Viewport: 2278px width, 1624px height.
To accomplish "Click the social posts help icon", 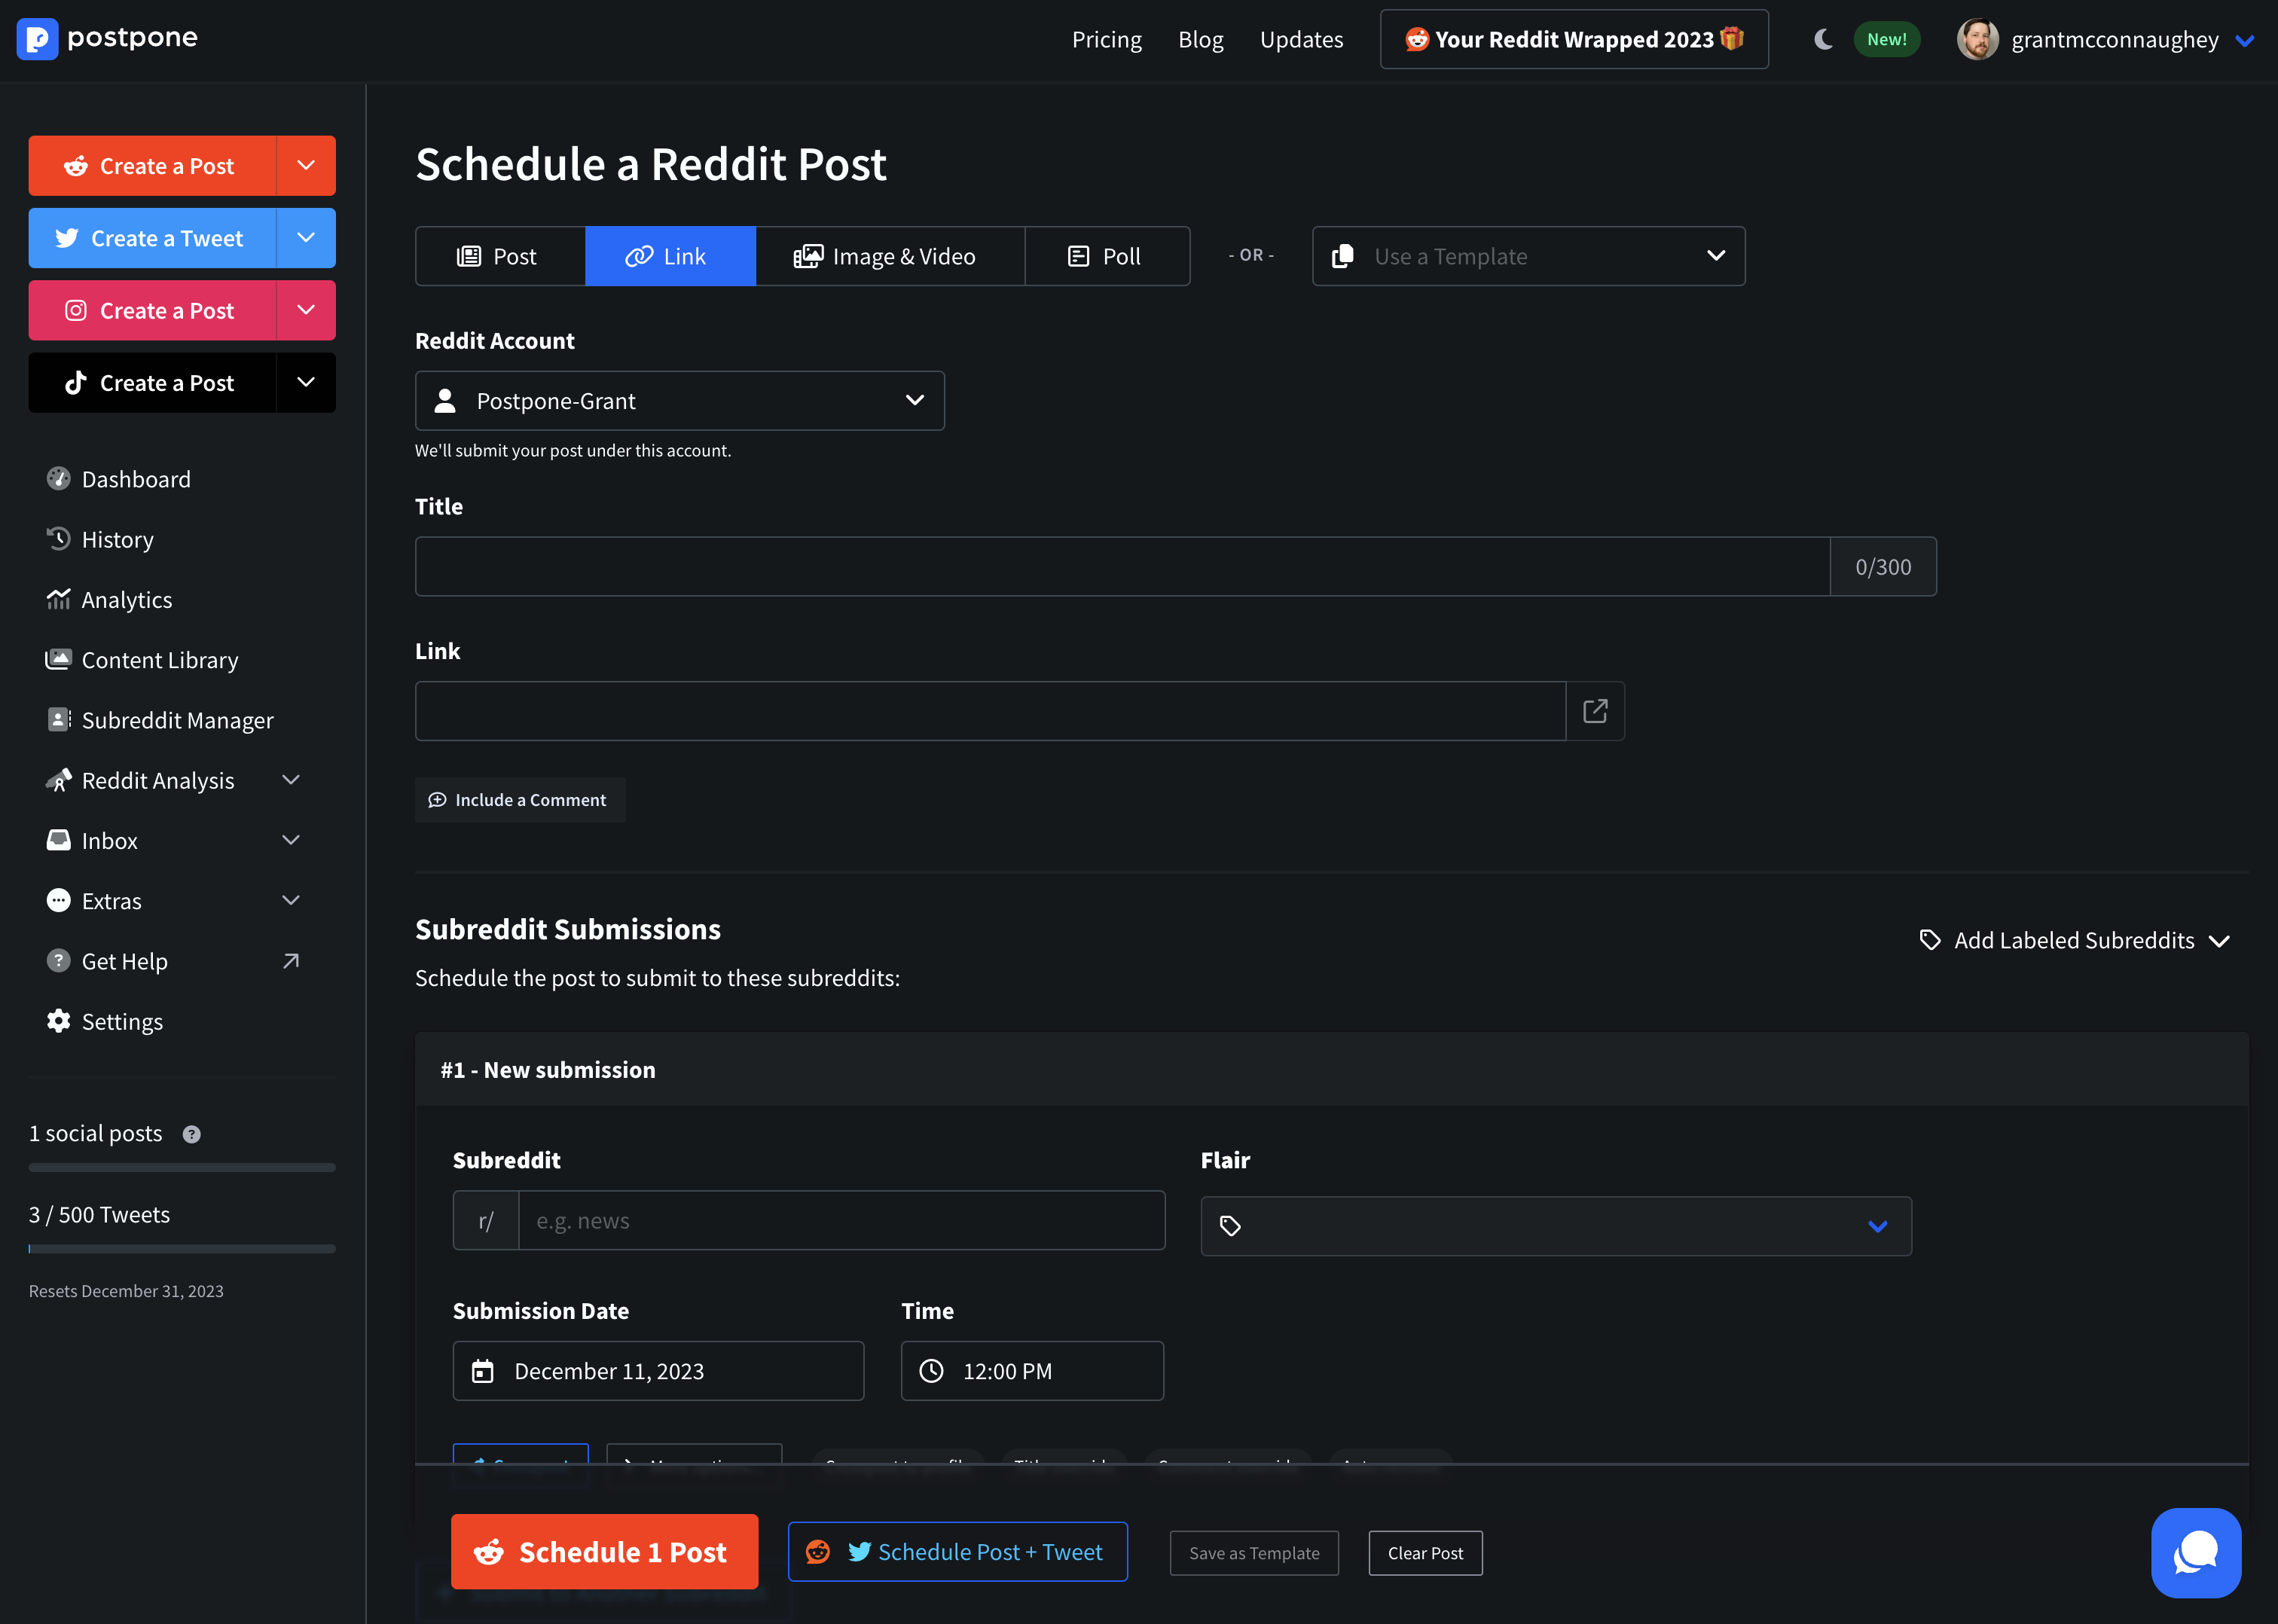I will coord(192,1134).
